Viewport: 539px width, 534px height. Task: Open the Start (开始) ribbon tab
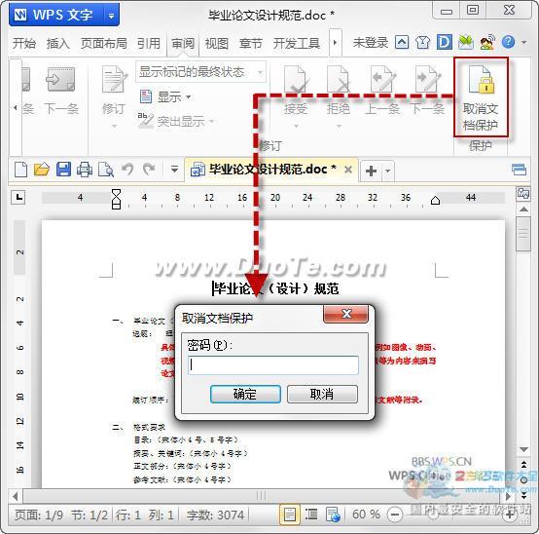click(x=24, y=44)
